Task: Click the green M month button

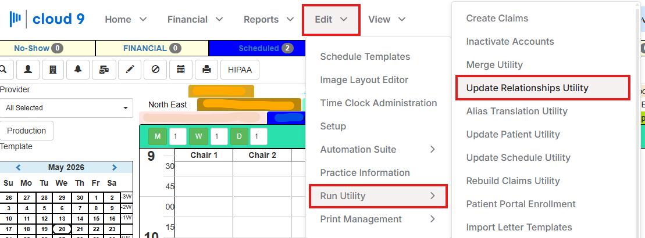Action: point(158,136)
